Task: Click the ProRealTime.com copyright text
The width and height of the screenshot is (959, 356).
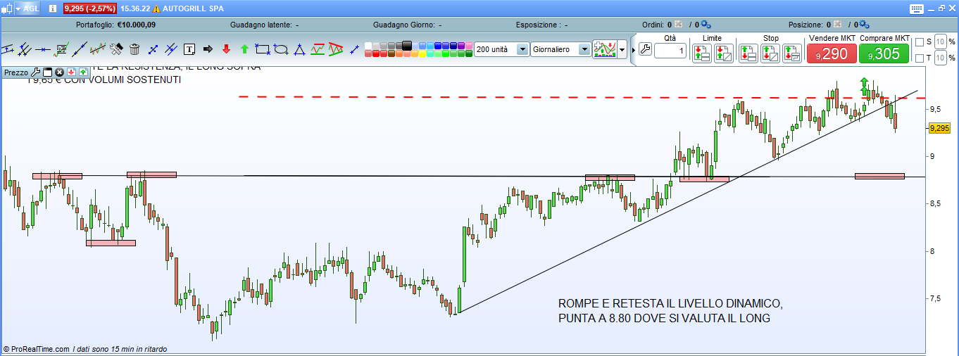Action: click(37, 349)
